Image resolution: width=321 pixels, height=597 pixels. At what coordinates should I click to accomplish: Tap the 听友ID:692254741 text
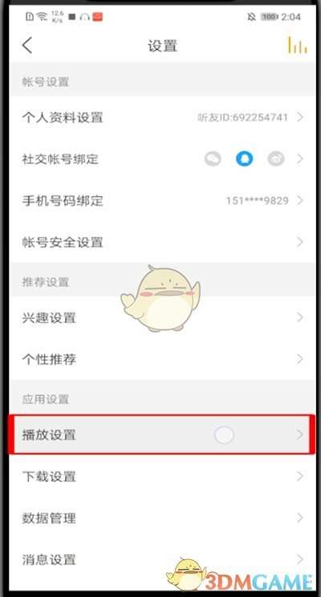[x=242, y=117]
